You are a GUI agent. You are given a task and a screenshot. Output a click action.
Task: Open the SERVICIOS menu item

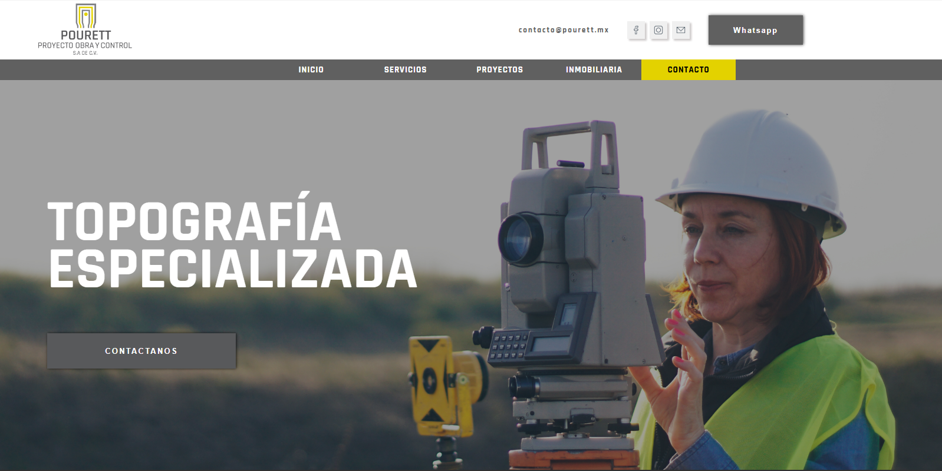coord(405,69)
